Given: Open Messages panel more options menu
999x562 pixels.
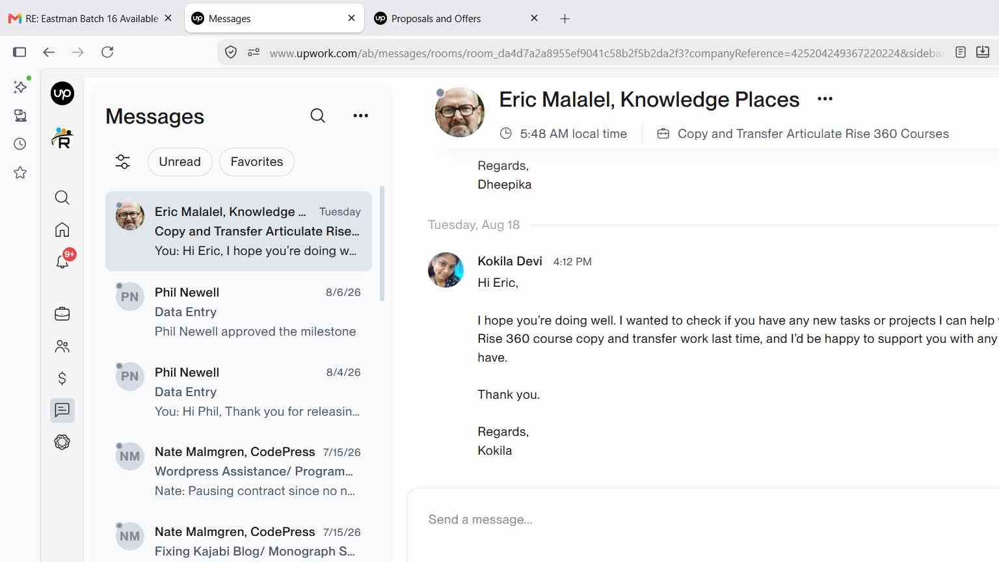Looking at the screenshot, I should pyautogui.click(x=360, y=116).
